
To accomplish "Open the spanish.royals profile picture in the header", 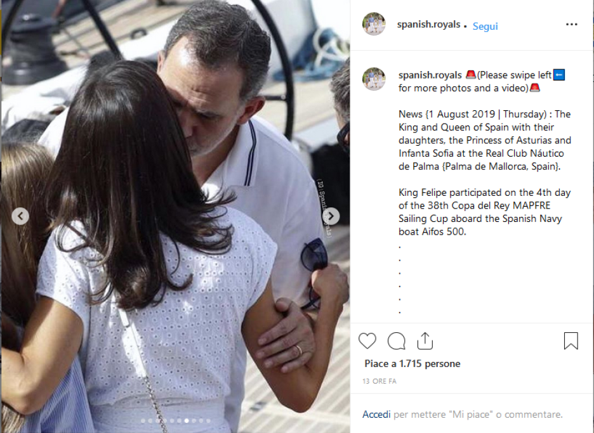I will tap(374, 24).
